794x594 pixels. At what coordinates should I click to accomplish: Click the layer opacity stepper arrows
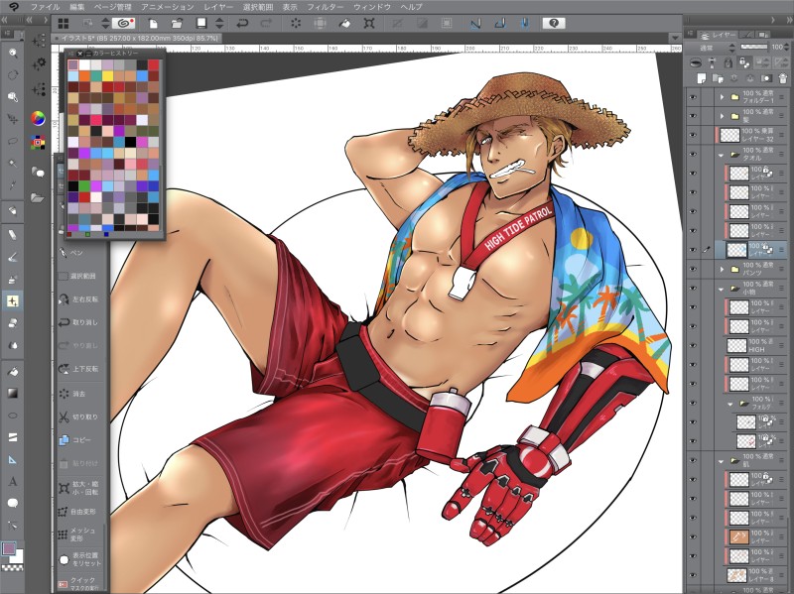tap(788, 48)
